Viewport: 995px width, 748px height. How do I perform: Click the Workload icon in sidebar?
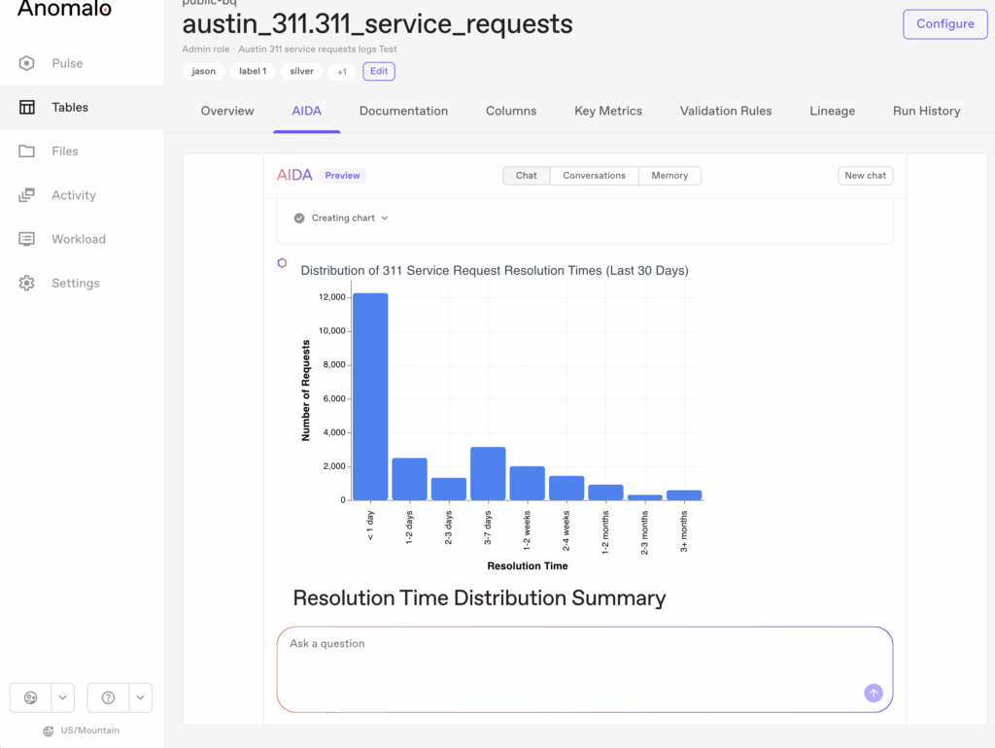pos(27,239)
